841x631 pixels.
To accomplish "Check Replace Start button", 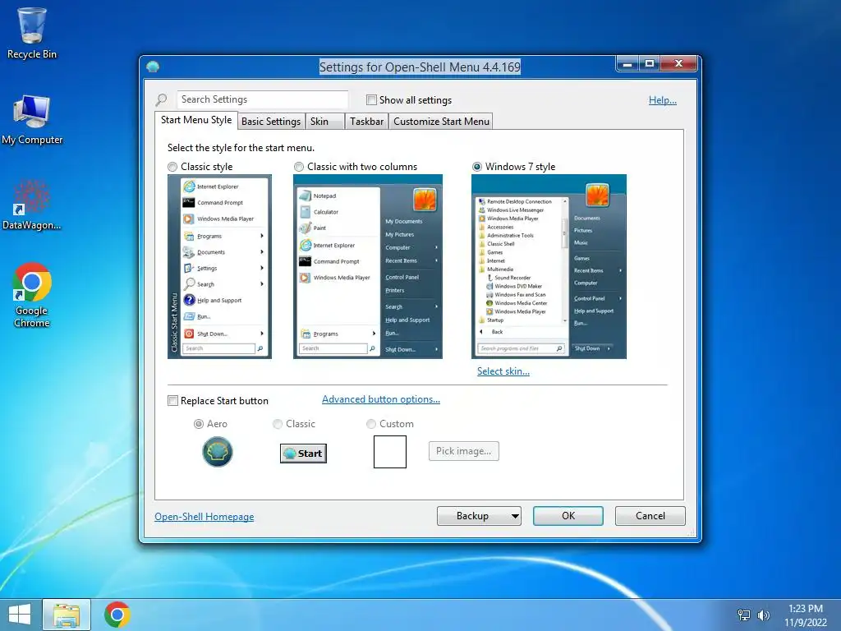I will 172,401.
